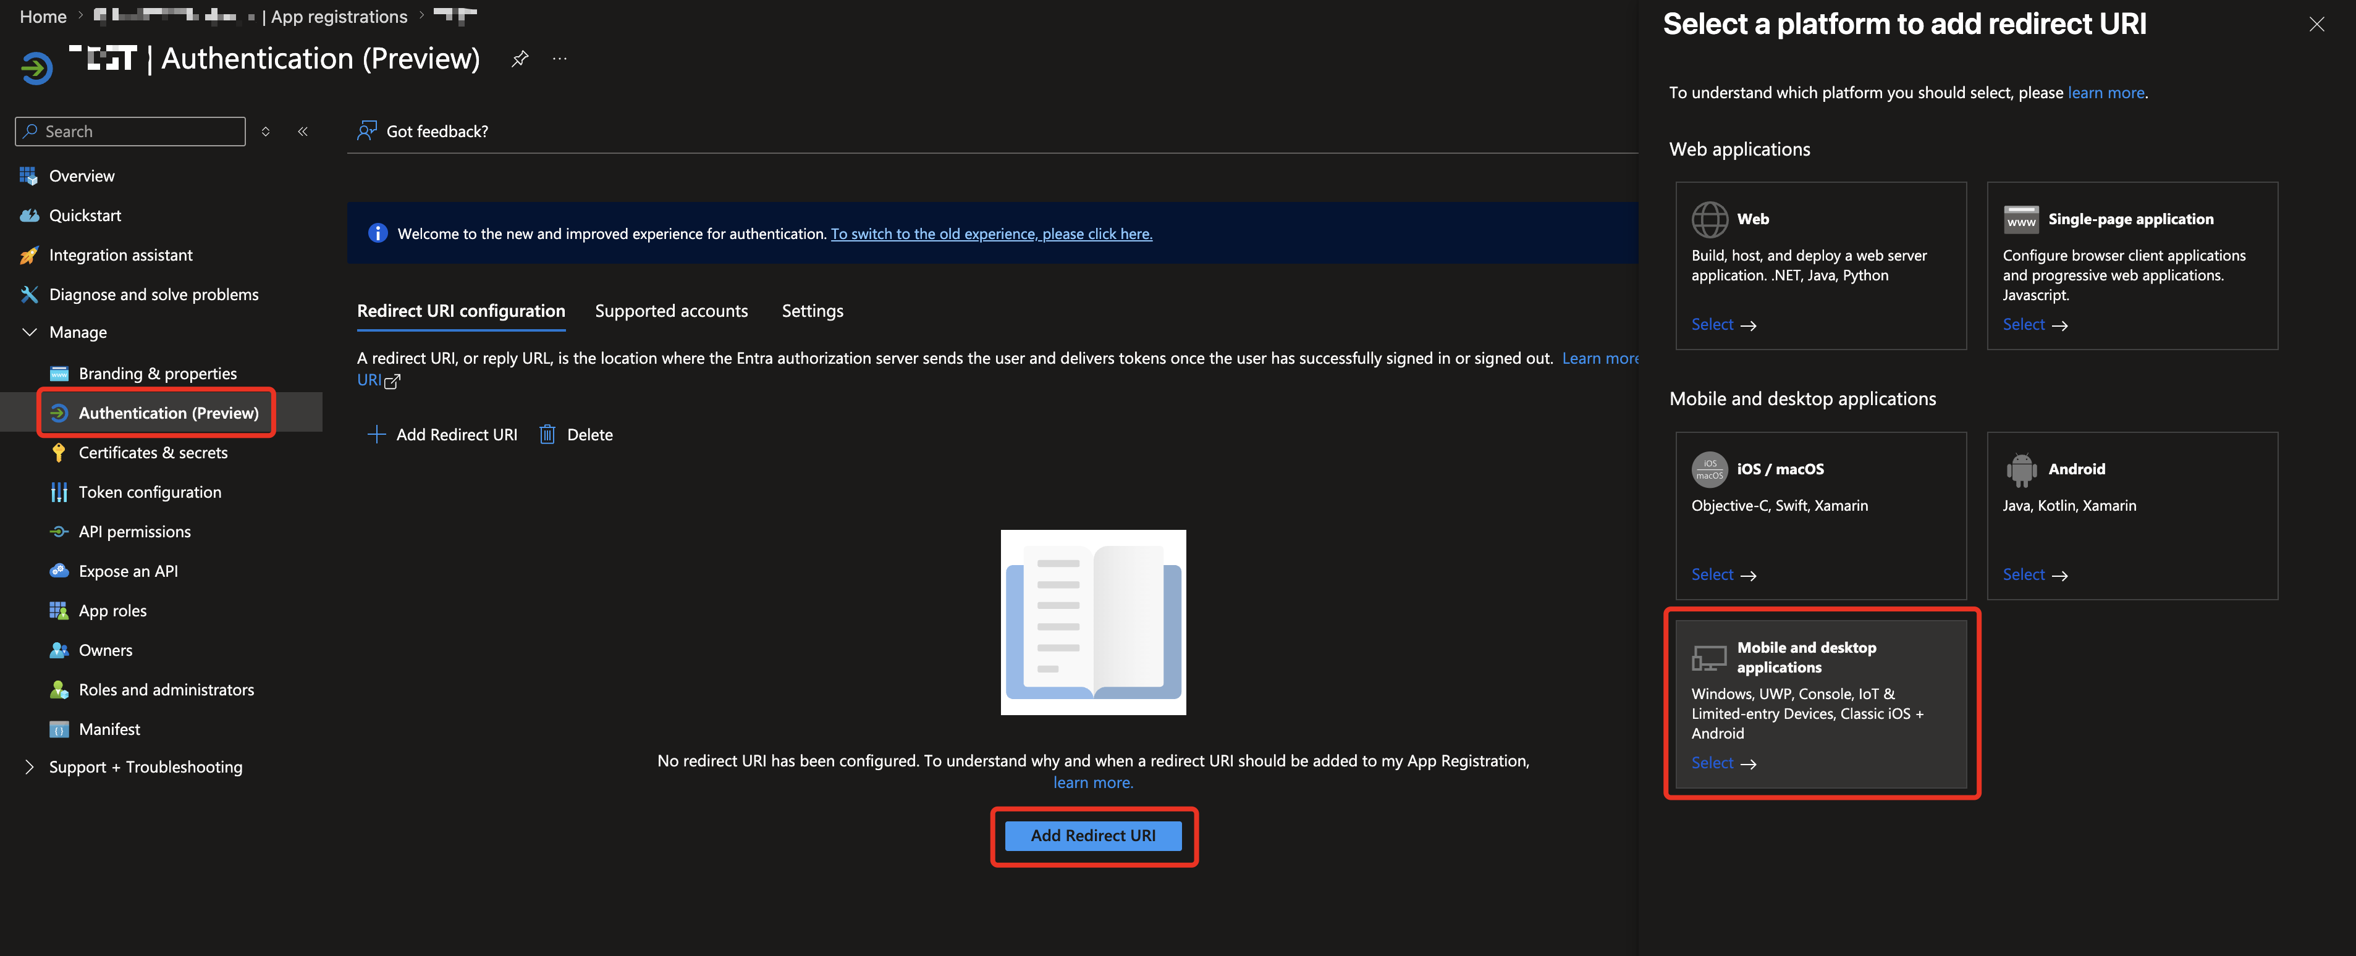Click the Web globe platform icon
2356x956 pixels.
pyautogui.click(x=1709, y=219)
